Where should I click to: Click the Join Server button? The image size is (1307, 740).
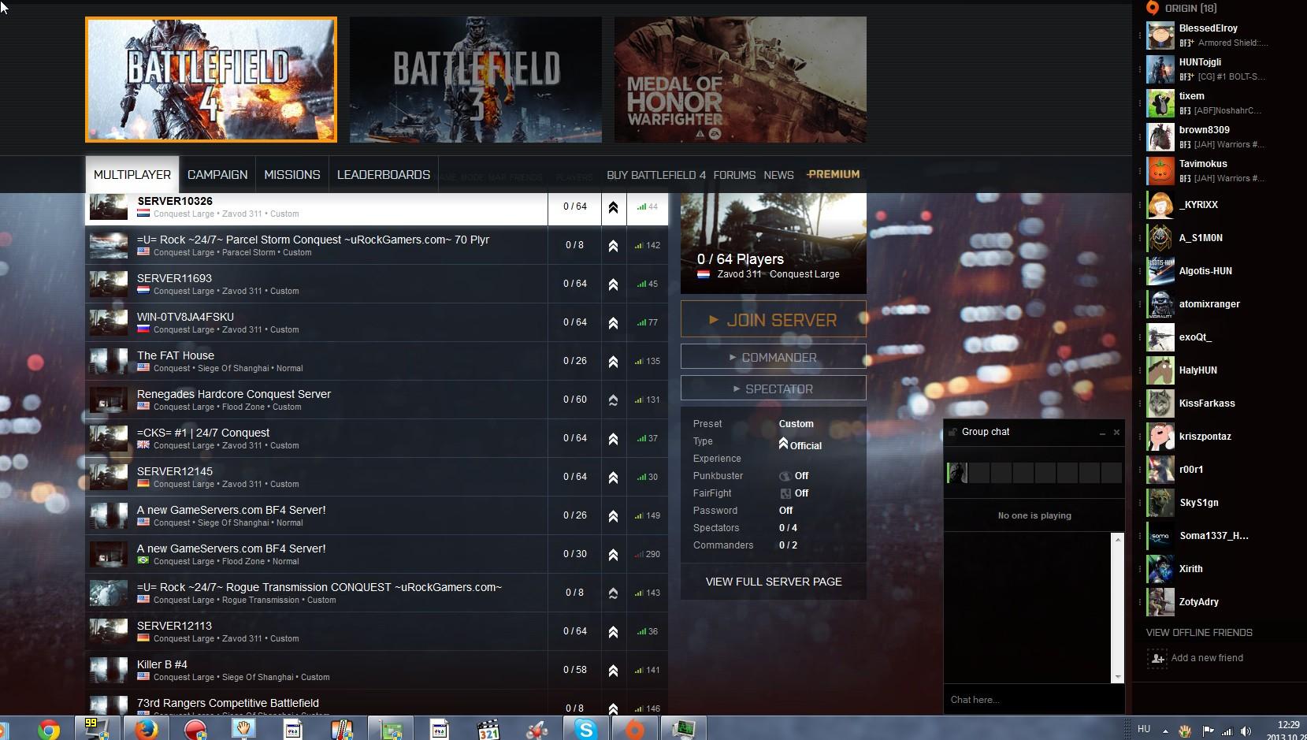tap(774, 319)
